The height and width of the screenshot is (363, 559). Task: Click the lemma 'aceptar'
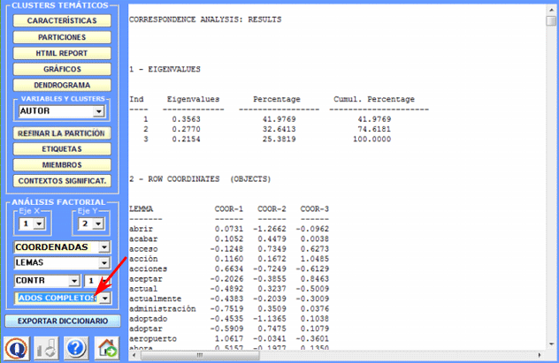[x=146, y=279]
